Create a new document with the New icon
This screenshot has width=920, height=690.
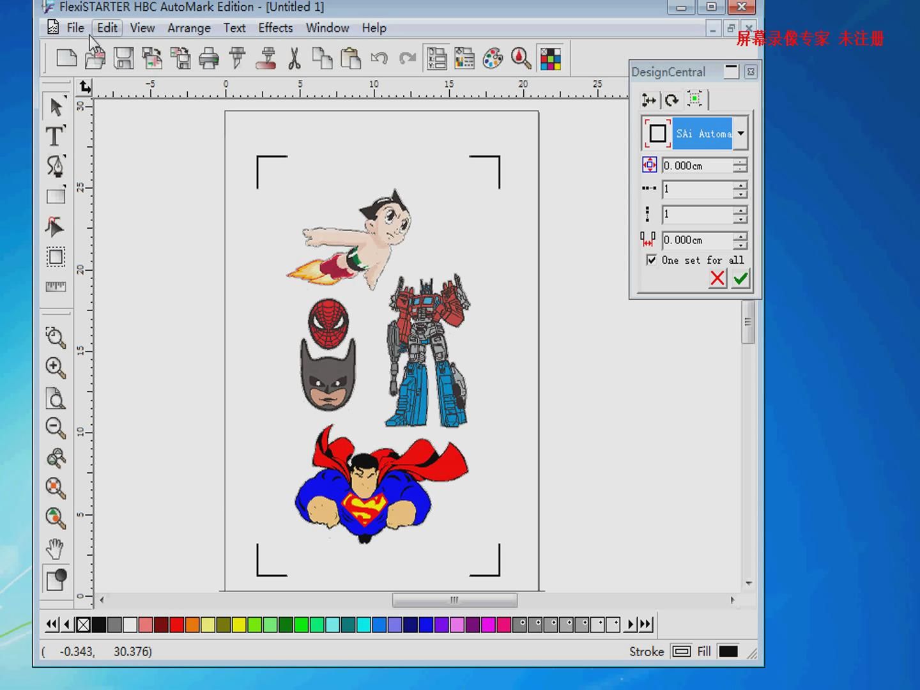coord(66,58)
